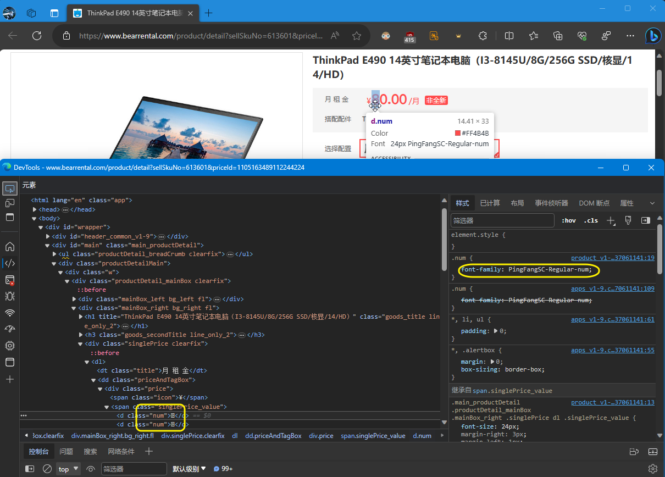This screenshot has height=477, width=665.
Task: Select dd.priceAndTagBox in the breadcrumb trail
Action: coord(273,436)
